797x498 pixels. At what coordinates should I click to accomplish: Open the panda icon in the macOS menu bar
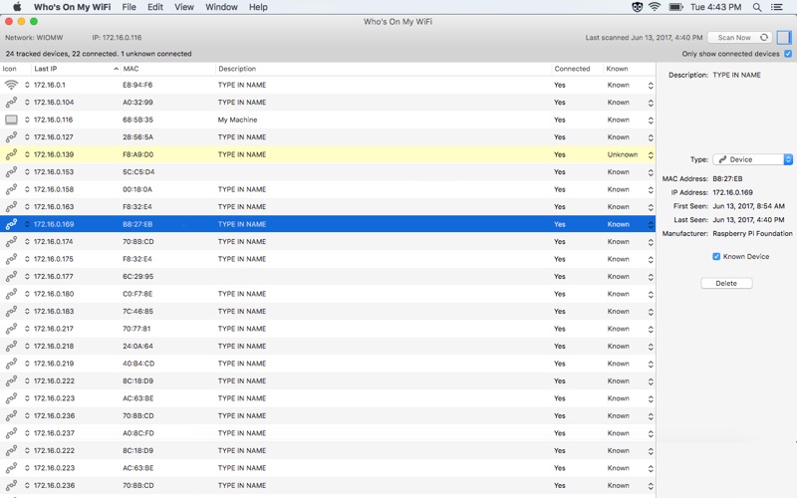point(637,7)
